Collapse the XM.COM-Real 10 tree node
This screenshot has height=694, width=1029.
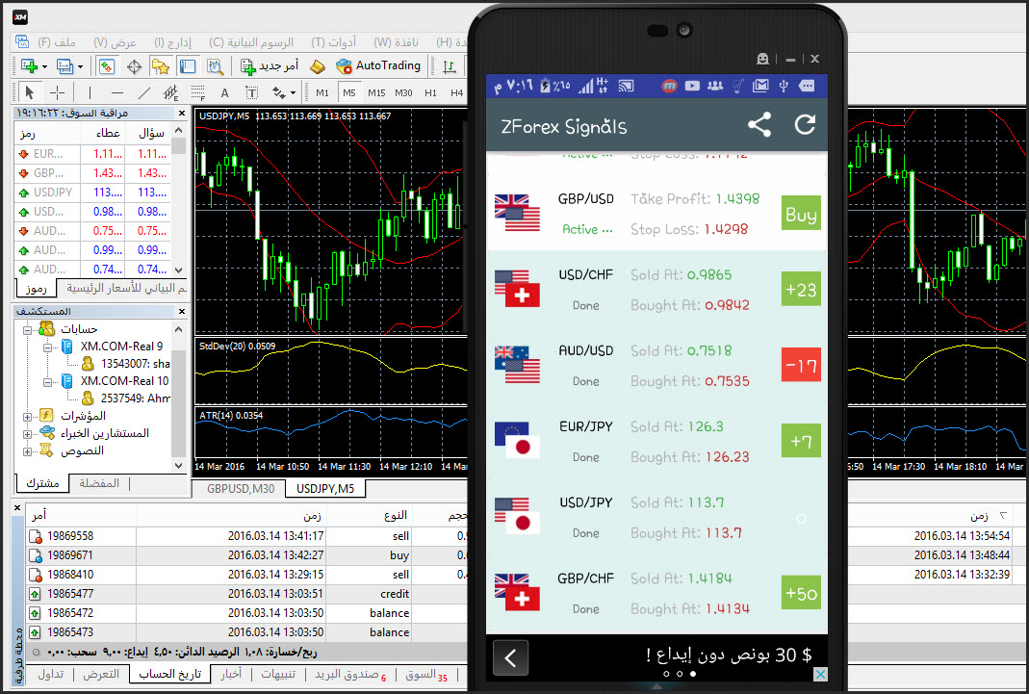tap(47, 382)
